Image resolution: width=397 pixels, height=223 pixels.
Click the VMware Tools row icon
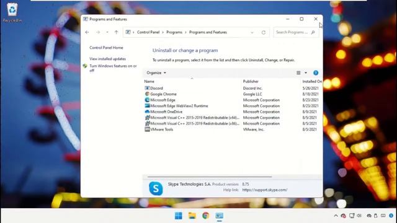[x=147, y=129]
